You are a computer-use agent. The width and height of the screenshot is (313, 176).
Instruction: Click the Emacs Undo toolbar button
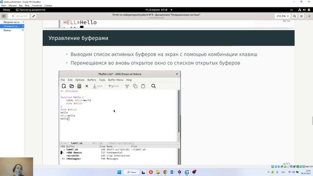114,86
